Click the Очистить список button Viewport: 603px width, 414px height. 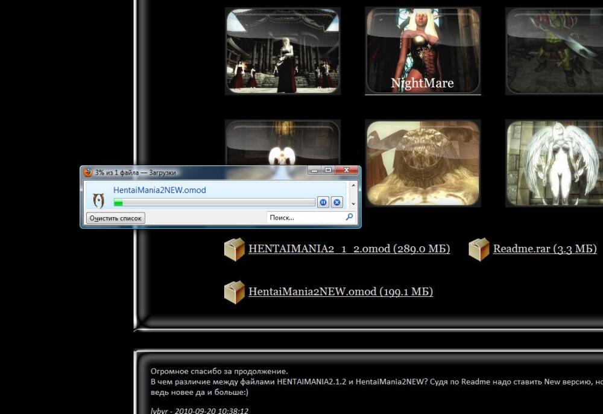coord(115,218)
